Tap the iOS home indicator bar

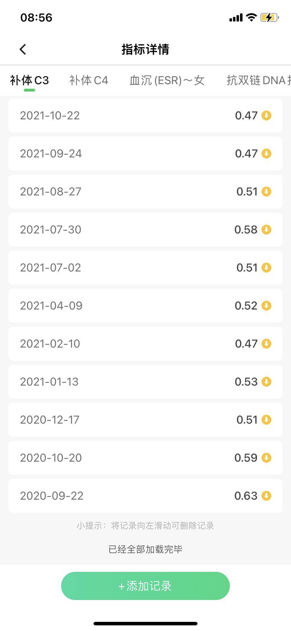click(145, 624)
